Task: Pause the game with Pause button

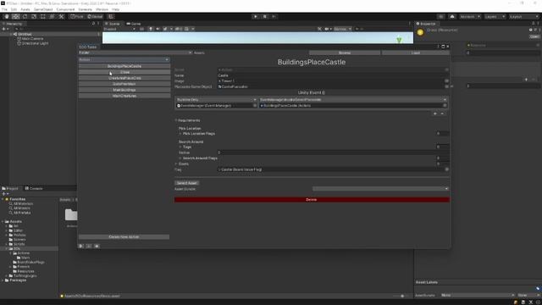Action: click(x=265, y=17)
